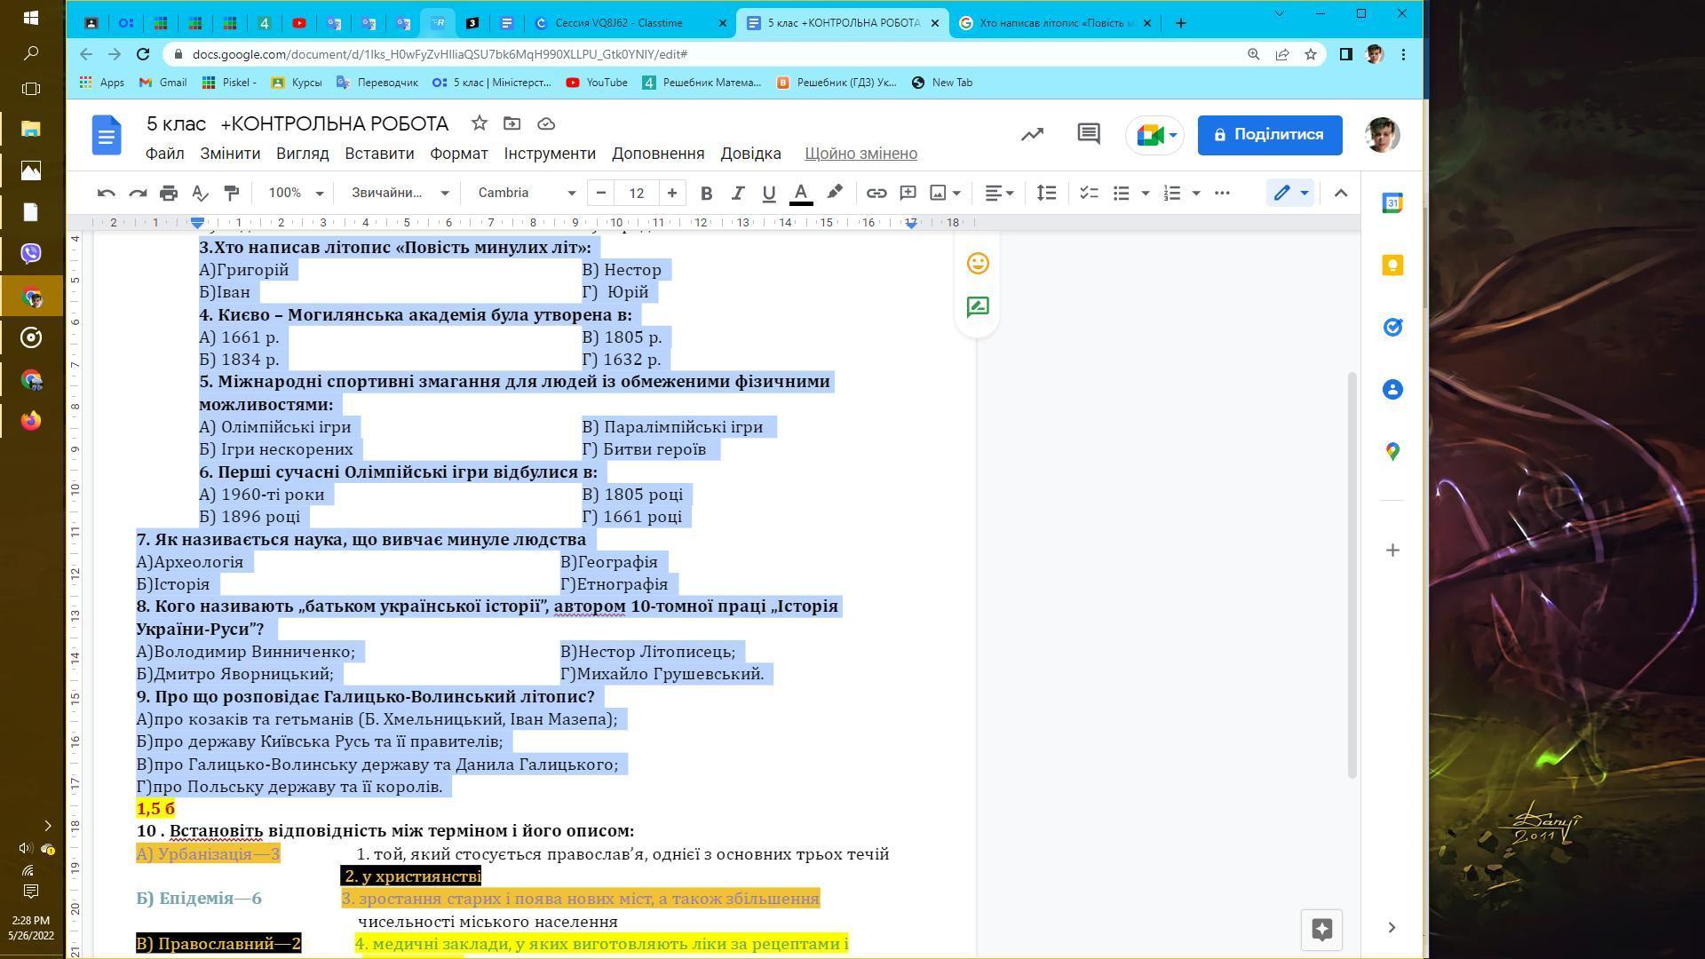The image size is (1705, 959).
Task: Open the Доповнення menu
Action: (658, 154)
